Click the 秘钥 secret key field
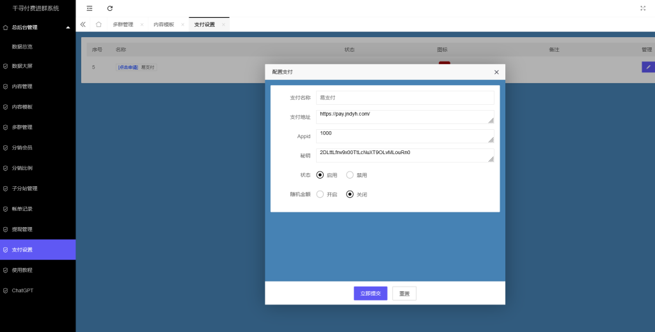 pos(403,155)
